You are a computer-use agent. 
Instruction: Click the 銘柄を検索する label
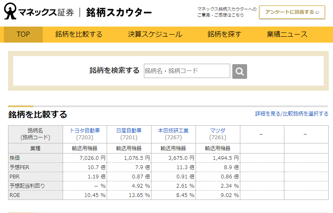(114, 70)
